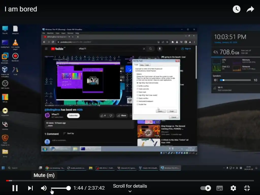Viewport: 260px width, 195px height.
Task: Expand the description with ...more
Action: click(x=50, y=126)
